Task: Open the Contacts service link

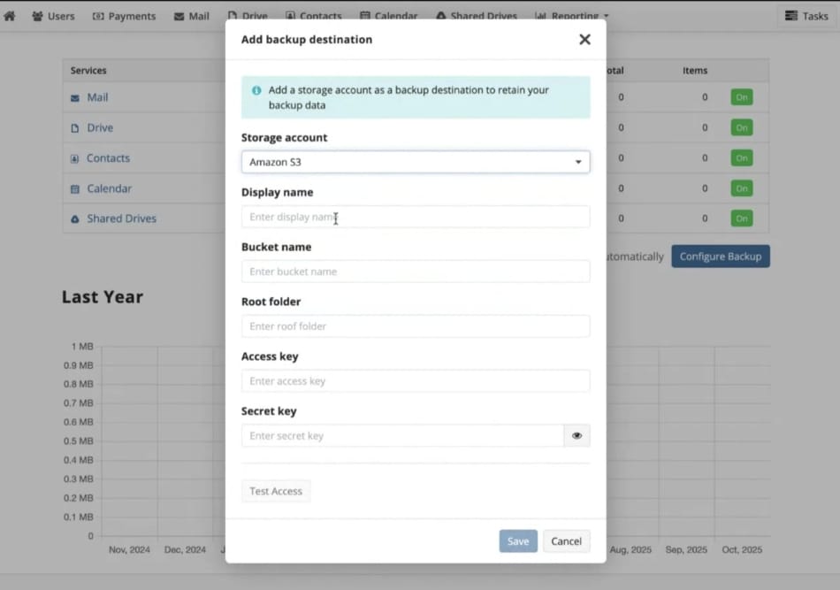Action: 108,158
